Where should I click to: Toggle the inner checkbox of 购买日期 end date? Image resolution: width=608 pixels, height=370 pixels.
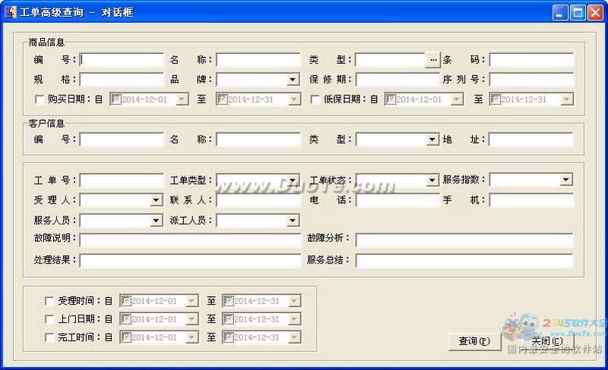tap(222, 100)
